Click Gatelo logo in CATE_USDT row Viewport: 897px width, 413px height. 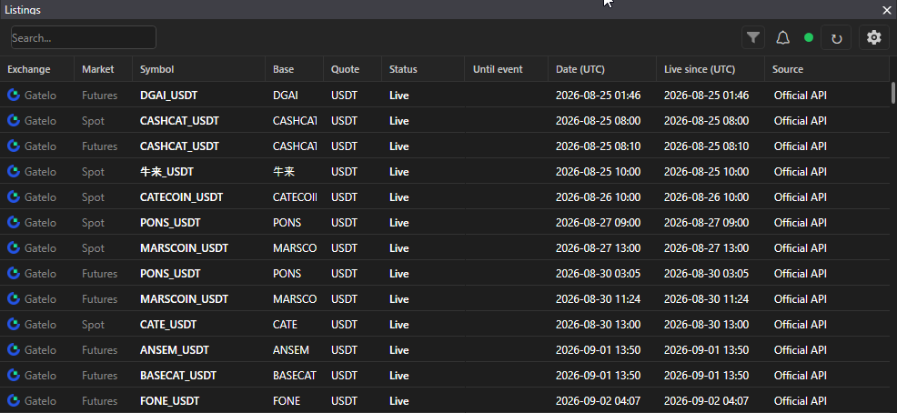(14, 324)
